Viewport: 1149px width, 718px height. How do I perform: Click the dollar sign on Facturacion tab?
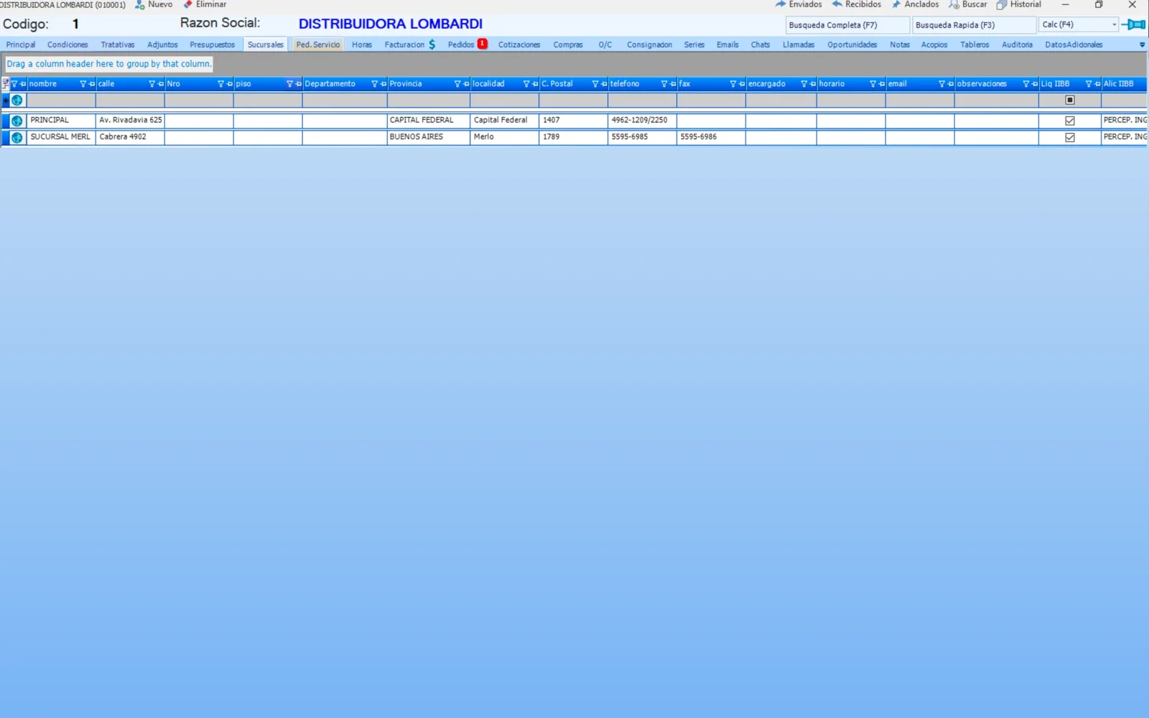click(432, 45)
